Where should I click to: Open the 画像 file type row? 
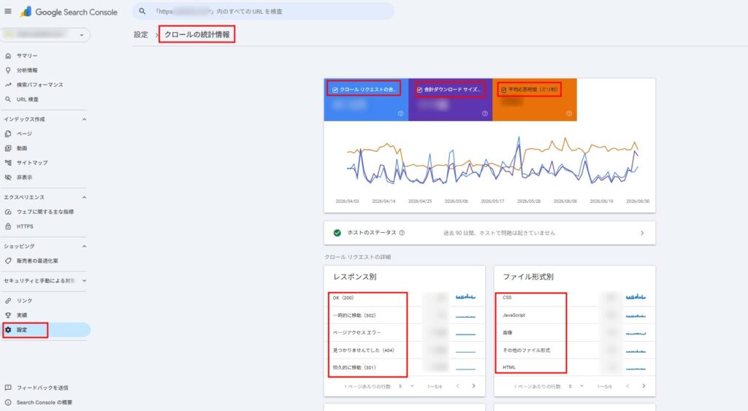point(574,333)
